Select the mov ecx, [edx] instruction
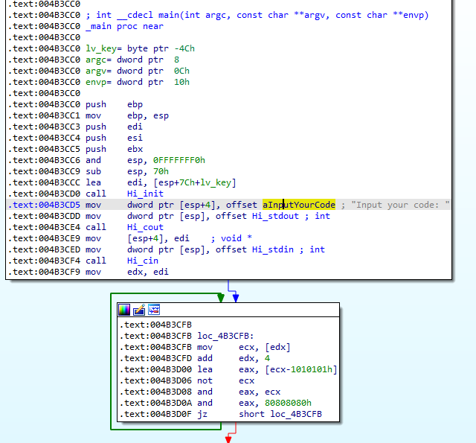Viewport: 476px width, 443px height. (x=244, y=347)
